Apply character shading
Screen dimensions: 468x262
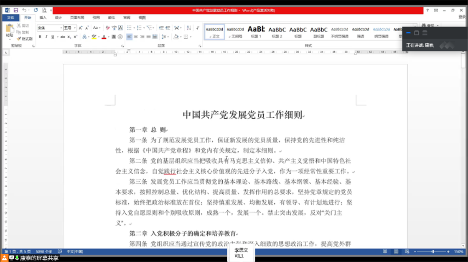click(114, 37)
